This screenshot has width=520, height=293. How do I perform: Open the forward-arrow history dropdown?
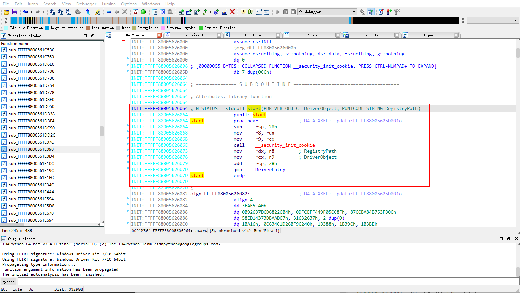(43, 12)
